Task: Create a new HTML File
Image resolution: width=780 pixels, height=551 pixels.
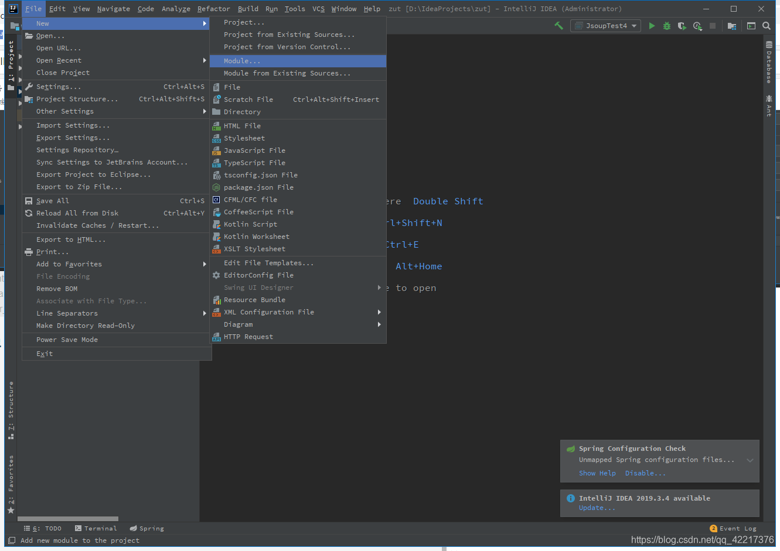Action: 298,126
